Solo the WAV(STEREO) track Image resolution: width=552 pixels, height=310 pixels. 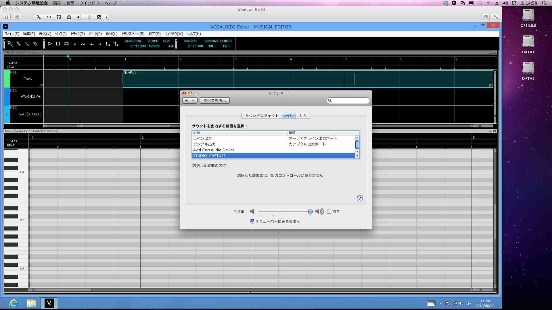click(16, 108)
